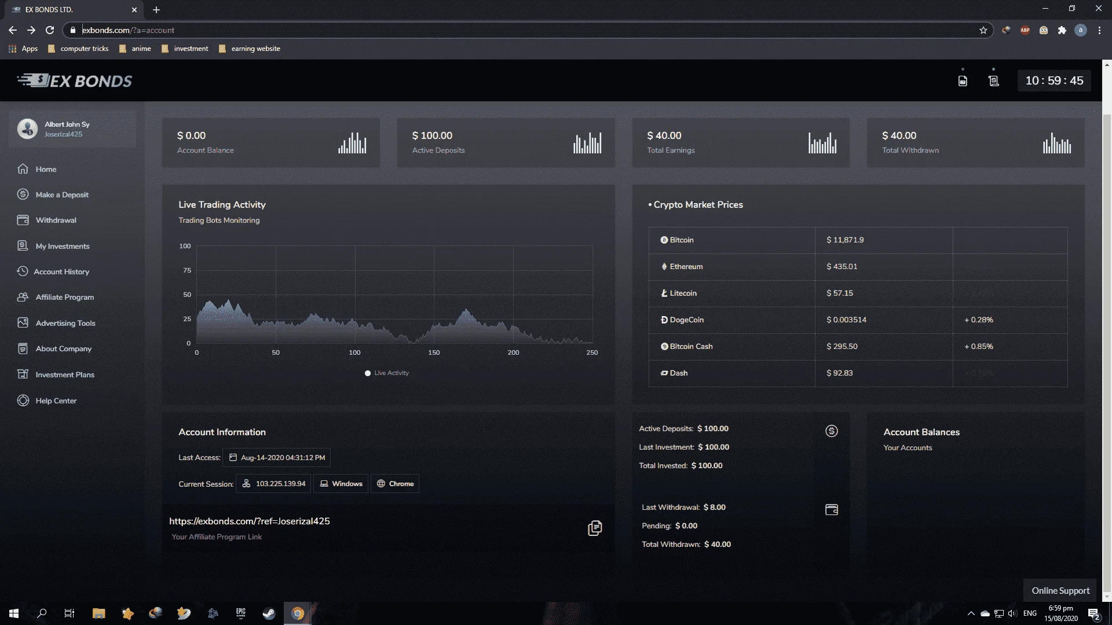Reload the page

tap(50, 30)
